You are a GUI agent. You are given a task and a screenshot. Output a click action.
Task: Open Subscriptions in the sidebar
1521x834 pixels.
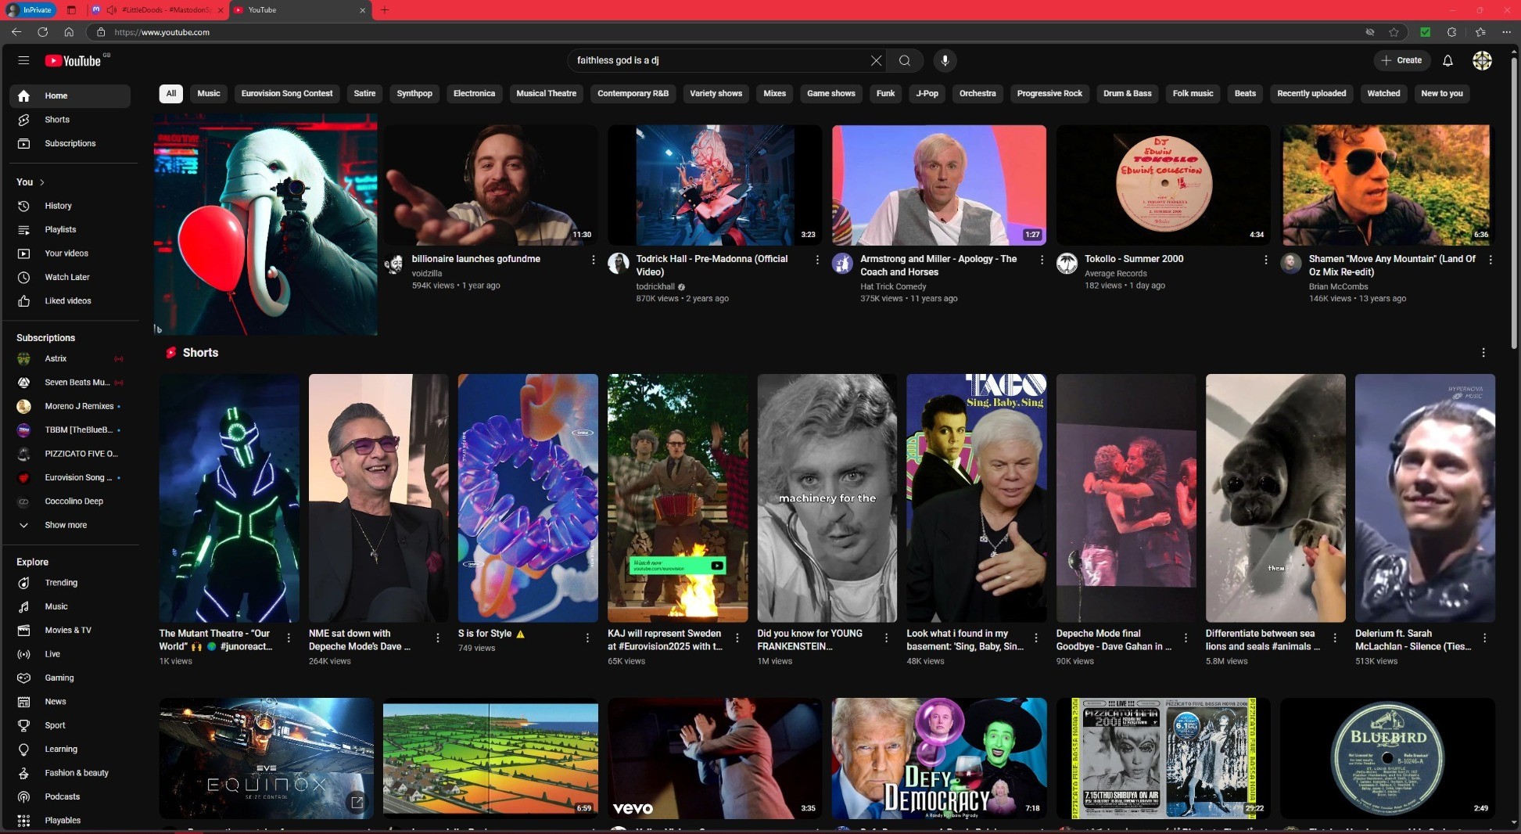click(70, 143)
